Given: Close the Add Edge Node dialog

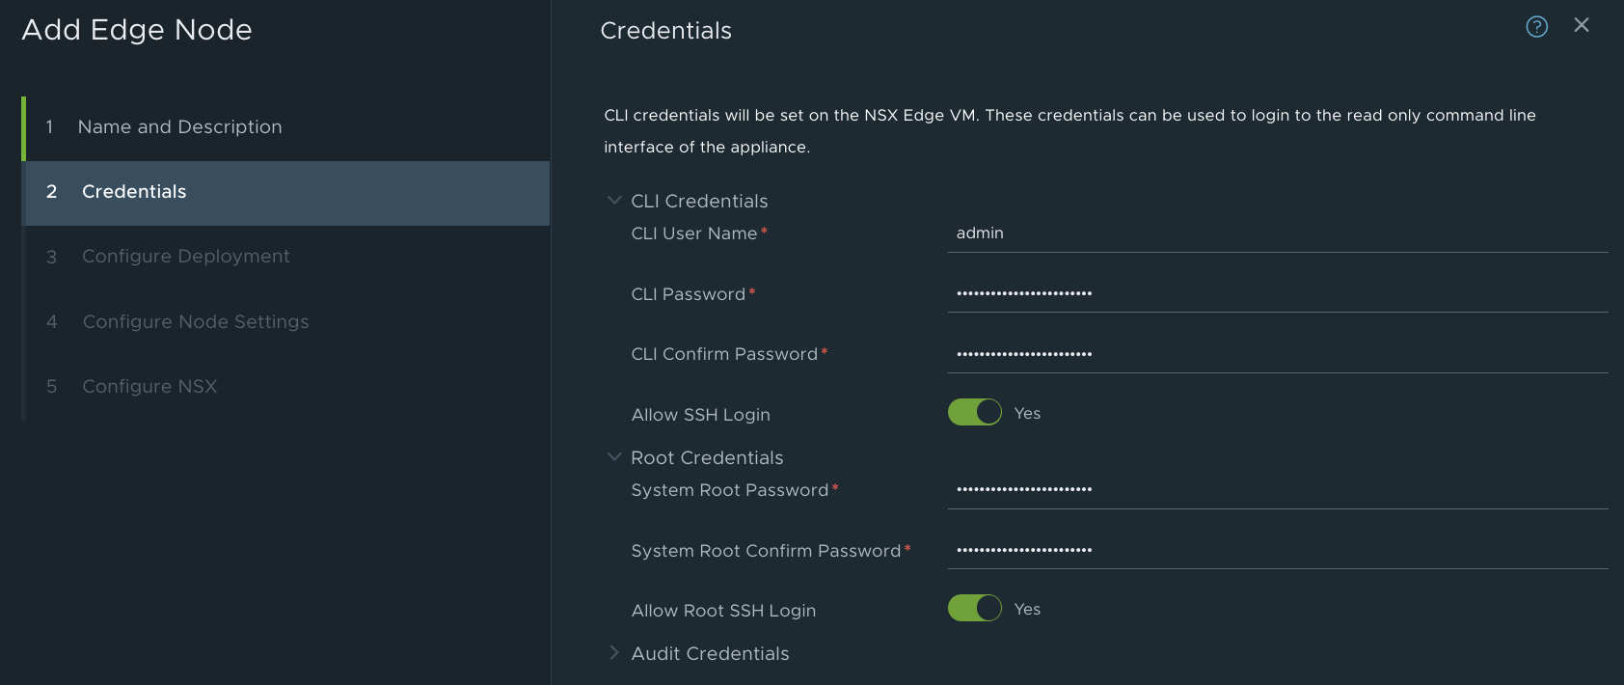Looking at the screenshot, I should coord(1582,25).
